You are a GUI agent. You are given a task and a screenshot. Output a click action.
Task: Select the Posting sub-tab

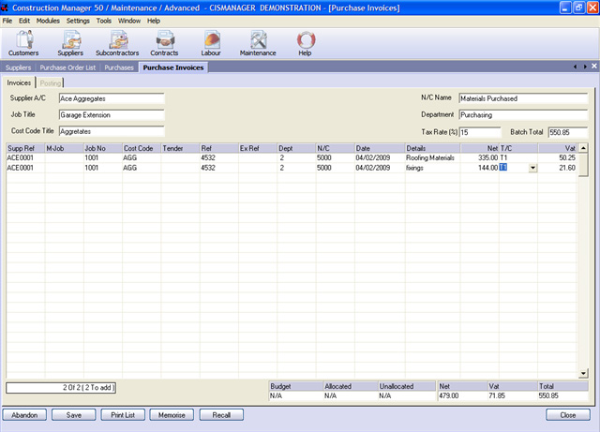pos(50,83)
